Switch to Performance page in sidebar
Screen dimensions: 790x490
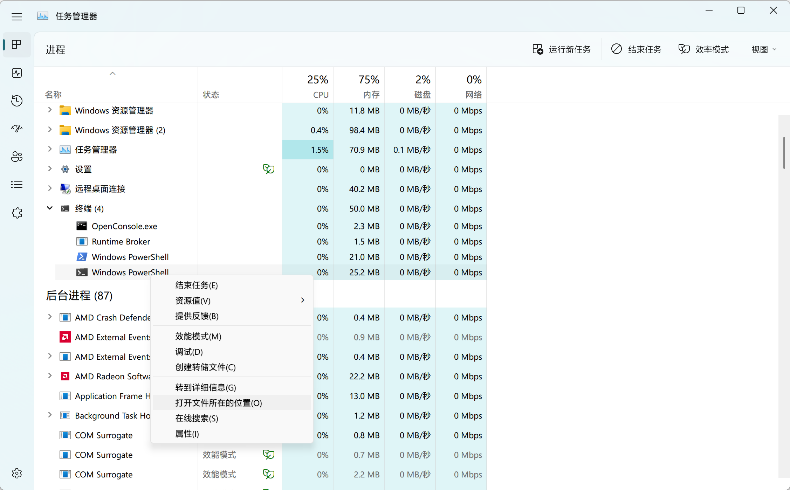click(x=16, y=73)
